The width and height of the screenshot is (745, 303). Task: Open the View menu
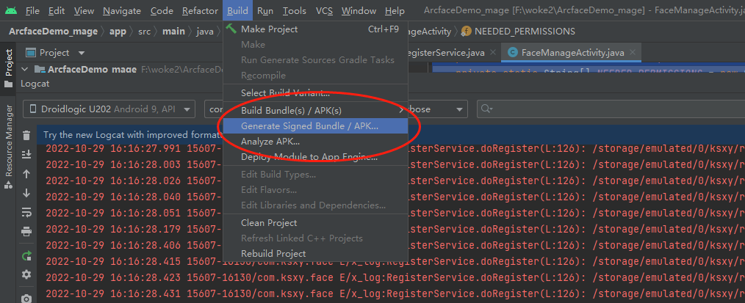pyautogui.click(x=84, y=10)
